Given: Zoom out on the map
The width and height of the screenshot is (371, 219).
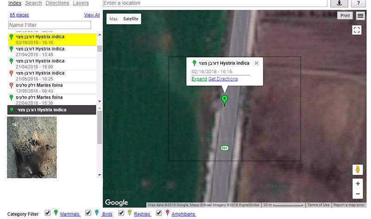Looking at the screenshot, I should [x=358, y=194].
